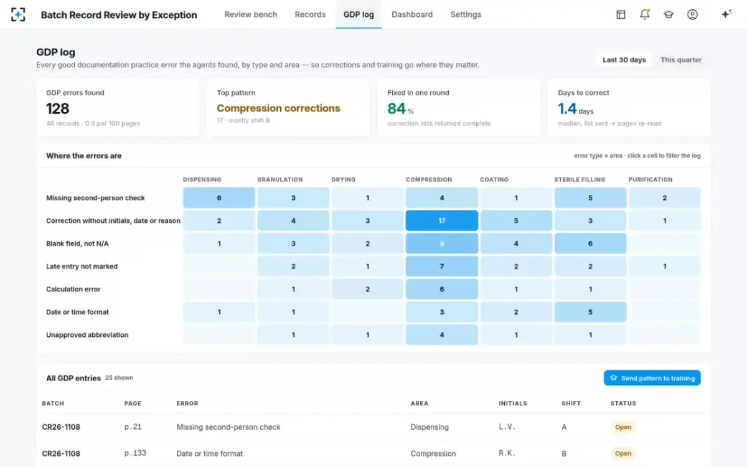
Task: Filter Sterile filling date format cell 5
Action: (x=591, y=312)
